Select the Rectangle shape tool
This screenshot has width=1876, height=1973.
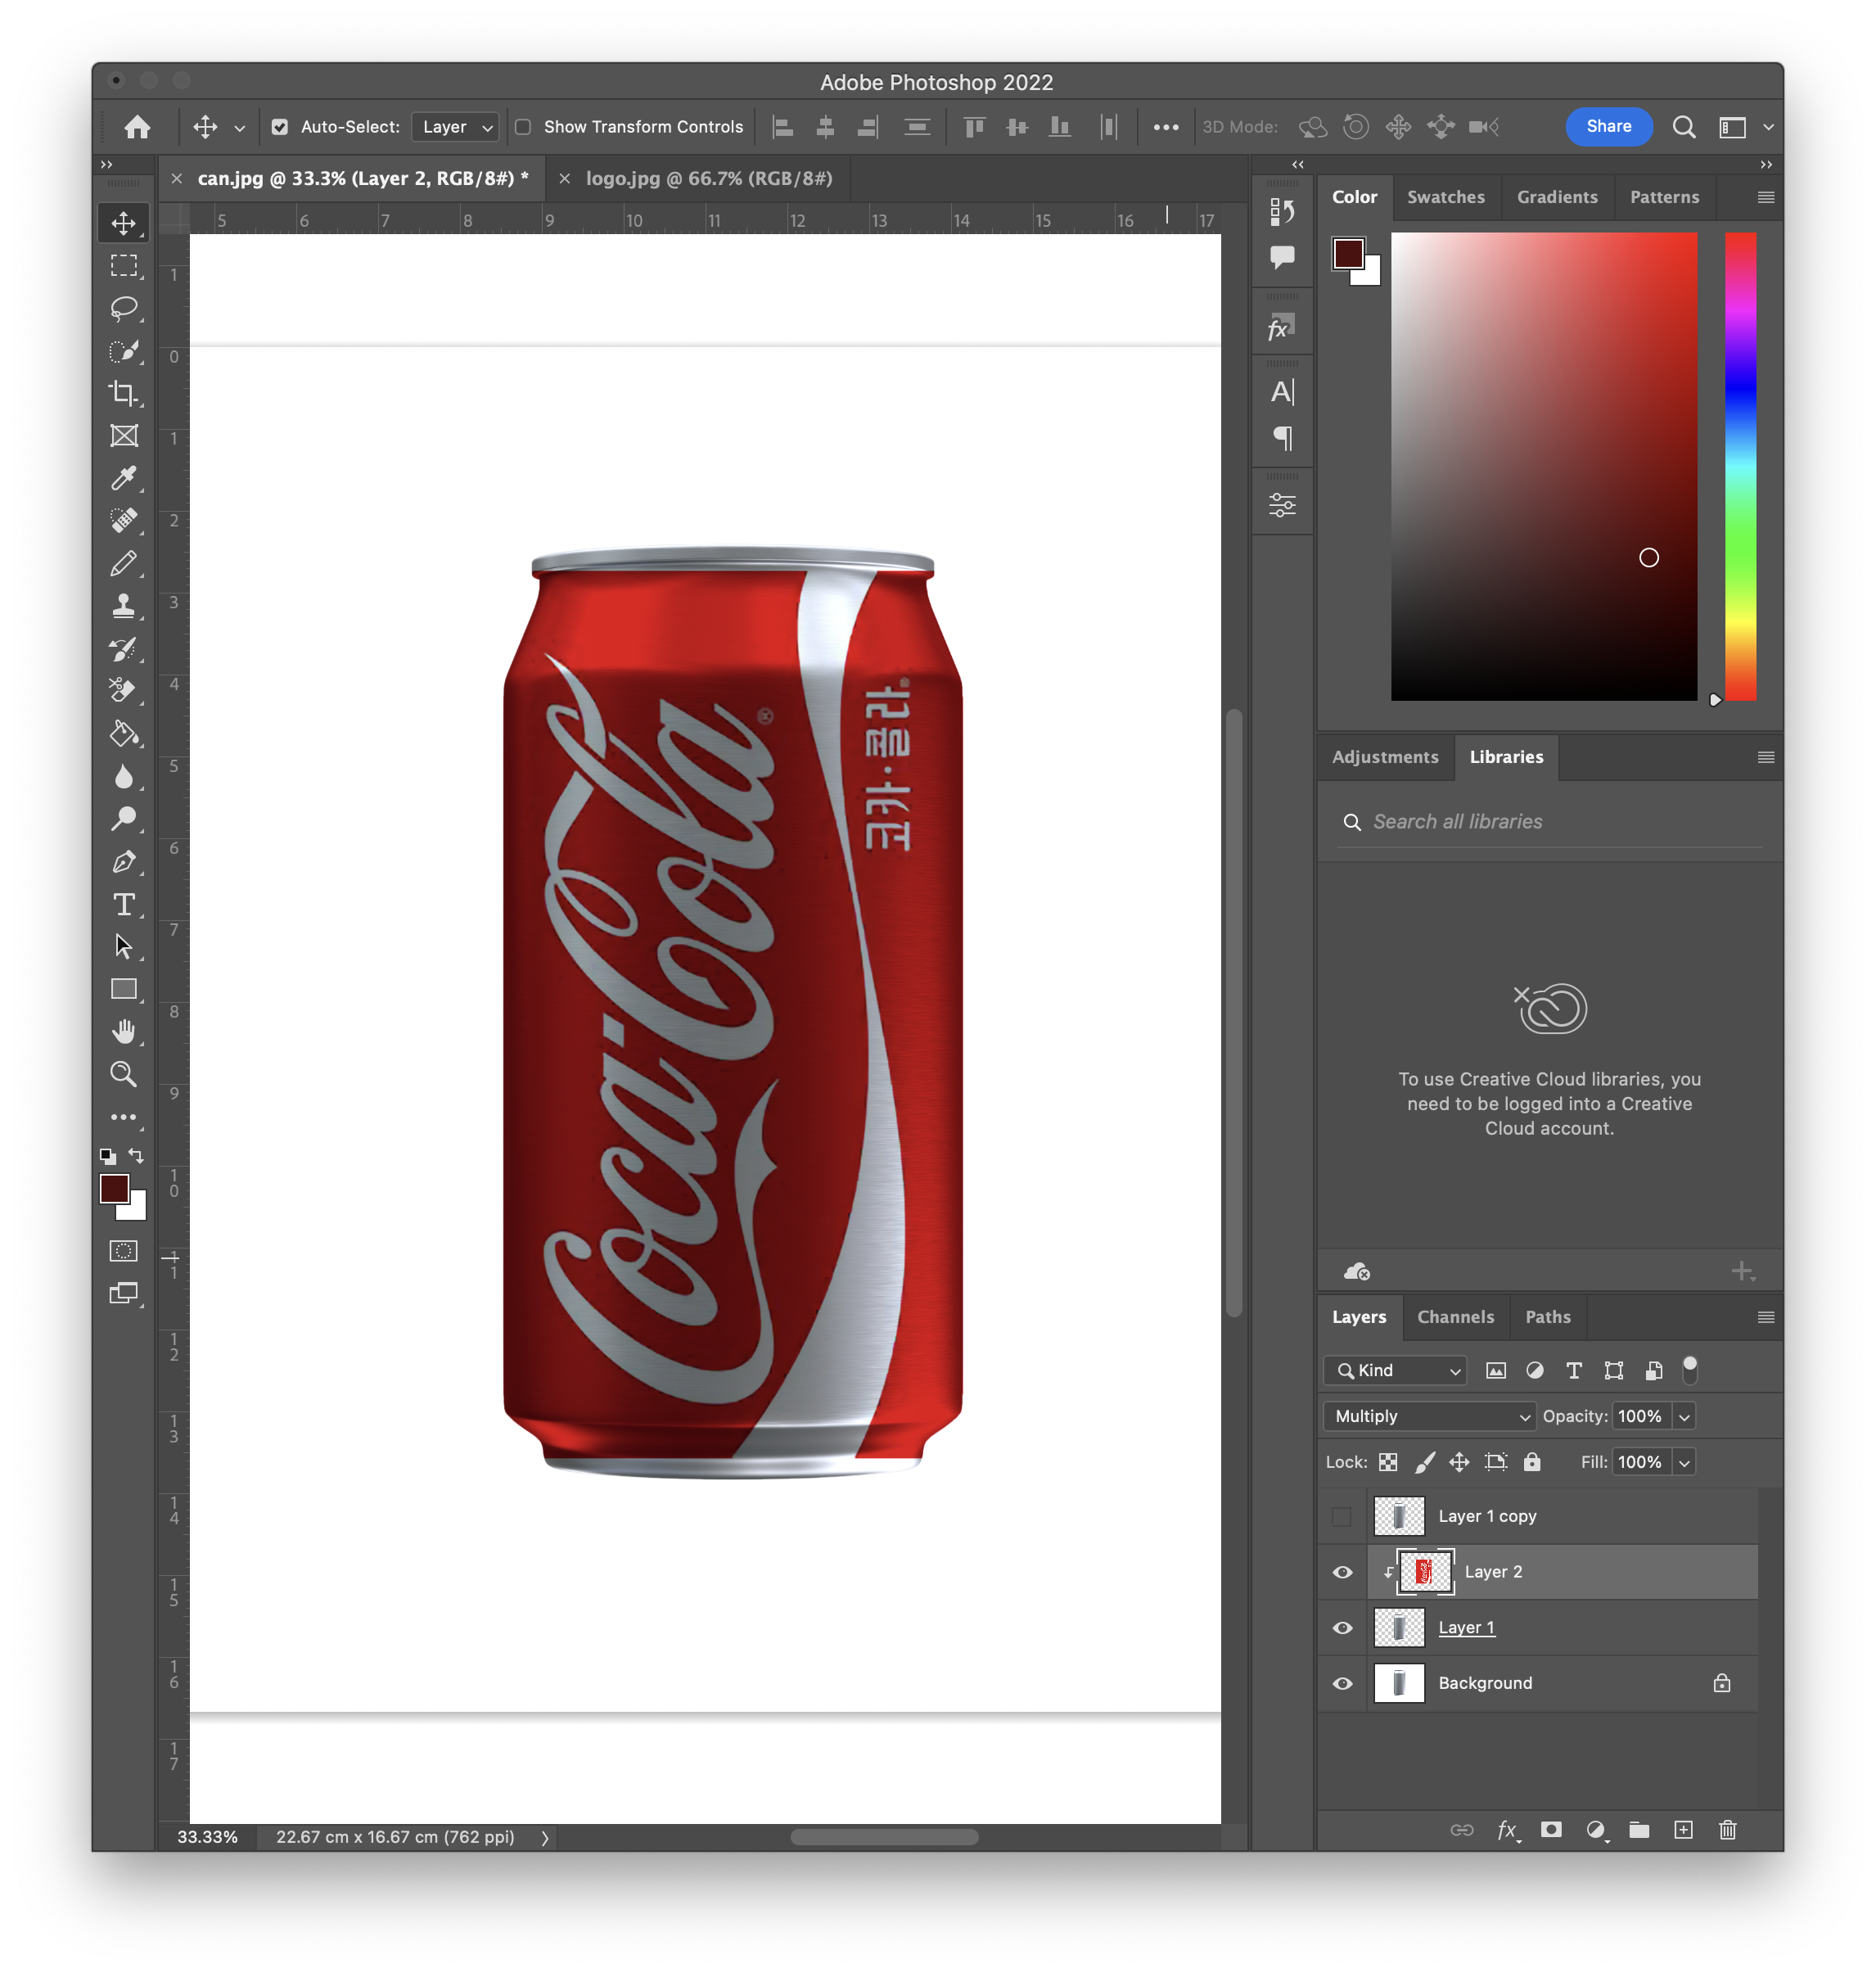(124, 989)
